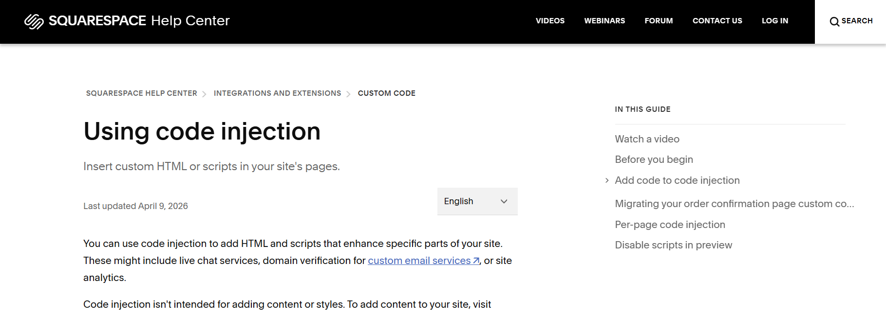This screenshot has height=316, width=886.
Task: Click SQUARESPACE Help Center title text
Action: [x=139, y=20]
